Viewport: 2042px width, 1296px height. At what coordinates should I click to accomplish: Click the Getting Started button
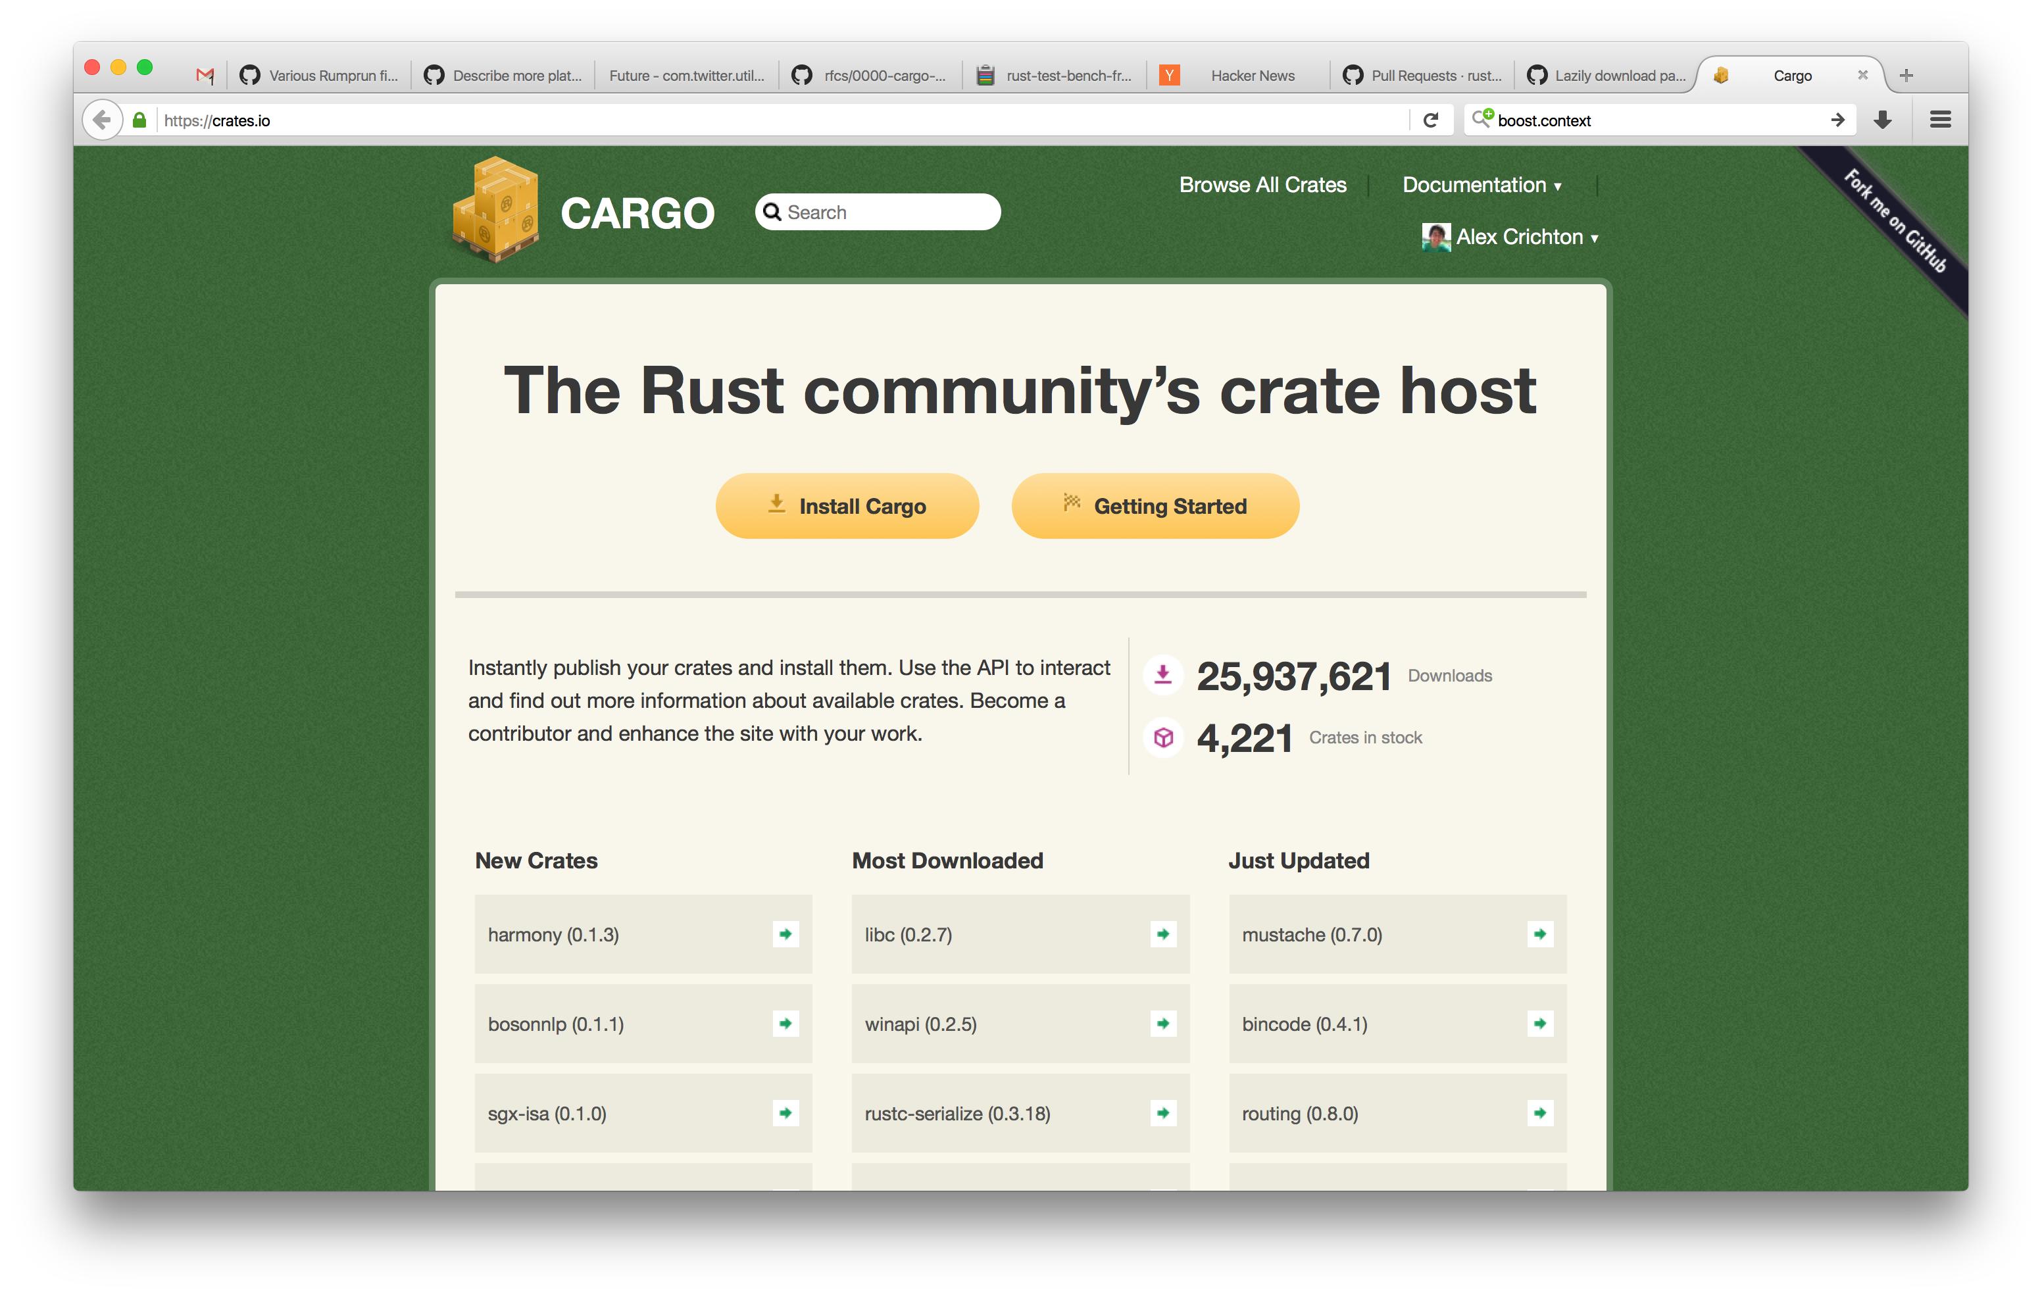1155,505
